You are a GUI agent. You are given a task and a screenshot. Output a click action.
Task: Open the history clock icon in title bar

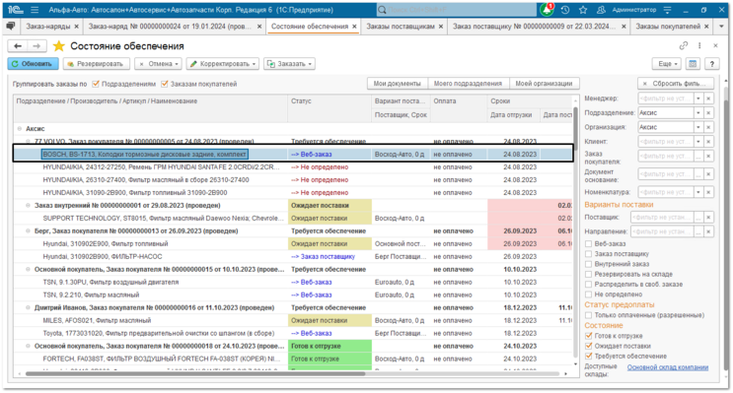tap(565, 10)
